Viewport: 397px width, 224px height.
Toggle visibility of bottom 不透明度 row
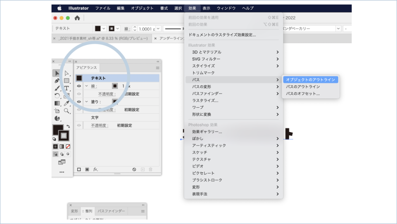point(79,125)
